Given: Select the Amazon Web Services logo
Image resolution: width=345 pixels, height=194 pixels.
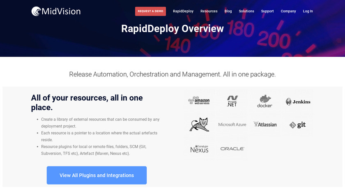Looking at the screenshot, I should [199, 101].
